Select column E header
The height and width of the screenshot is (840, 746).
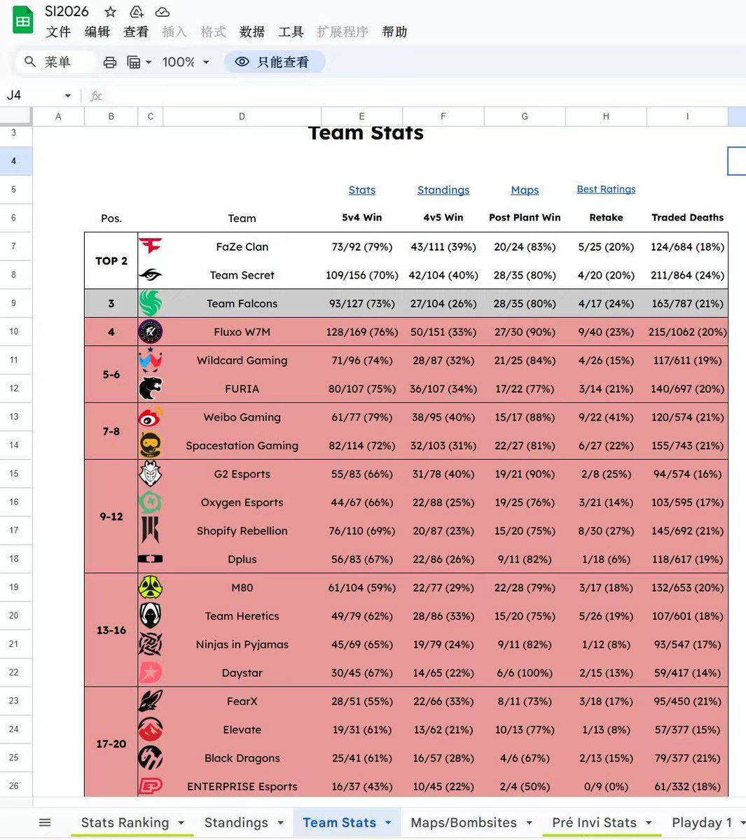361,116
